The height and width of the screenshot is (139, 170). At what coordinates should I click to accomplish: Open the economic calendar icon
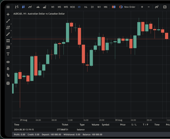tap(165, 7)
